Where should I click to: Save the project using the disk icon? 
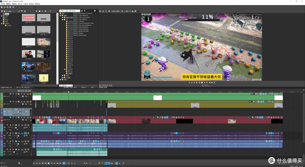8,7
